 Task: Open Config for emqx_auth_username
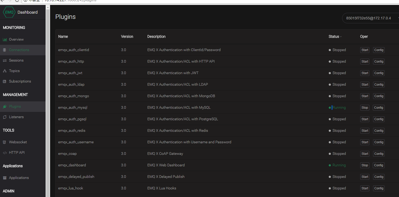(x=379, y=142)
